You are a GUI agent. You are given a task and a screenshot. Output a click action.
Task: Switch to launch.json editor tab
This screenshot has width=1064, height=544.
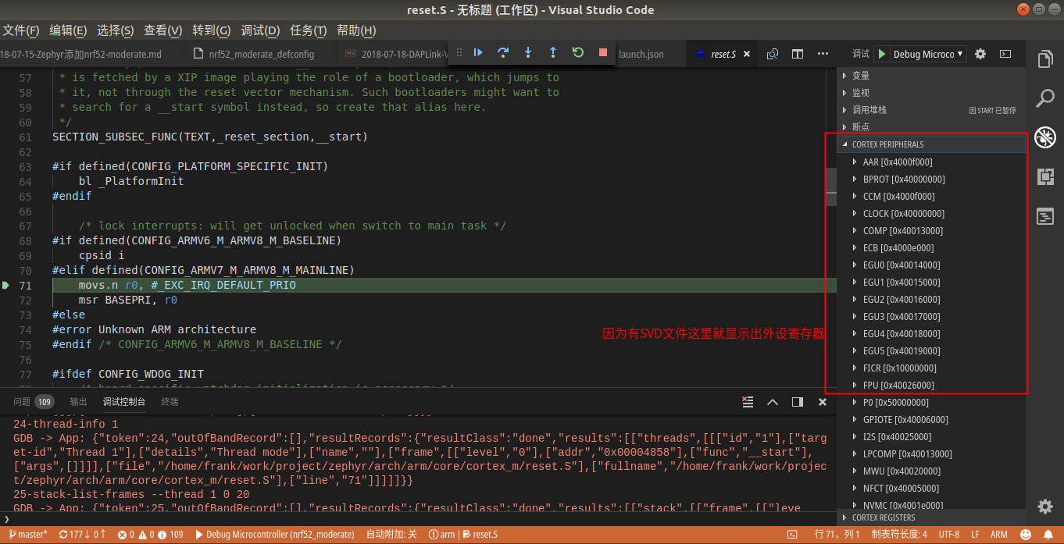(x=641, y=54)
